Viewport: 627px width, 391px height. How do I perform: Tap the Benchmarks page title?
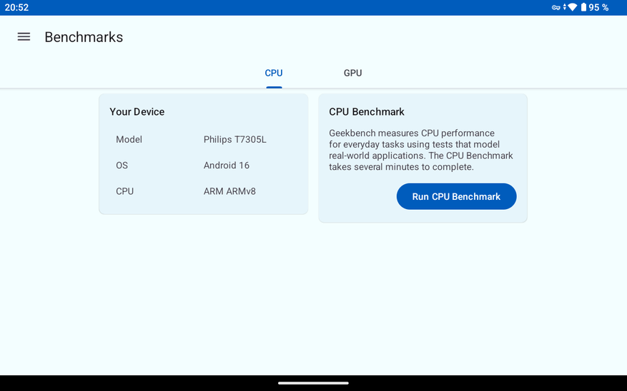(84, 37)
